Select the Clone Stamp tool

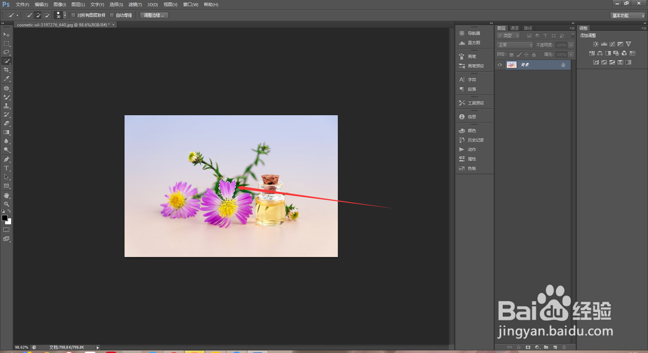pos(6,106)
